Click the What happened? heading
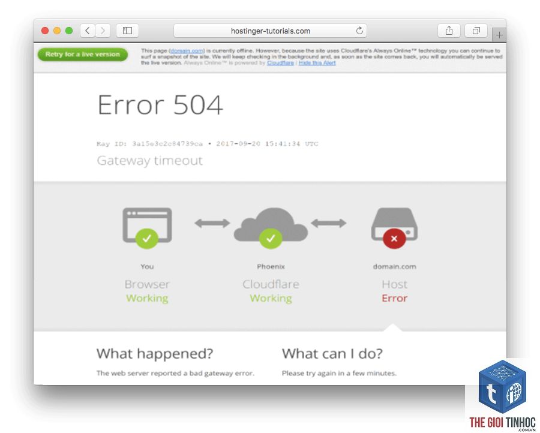The height and width of the screenshot is (433, 540). [155, 354]
